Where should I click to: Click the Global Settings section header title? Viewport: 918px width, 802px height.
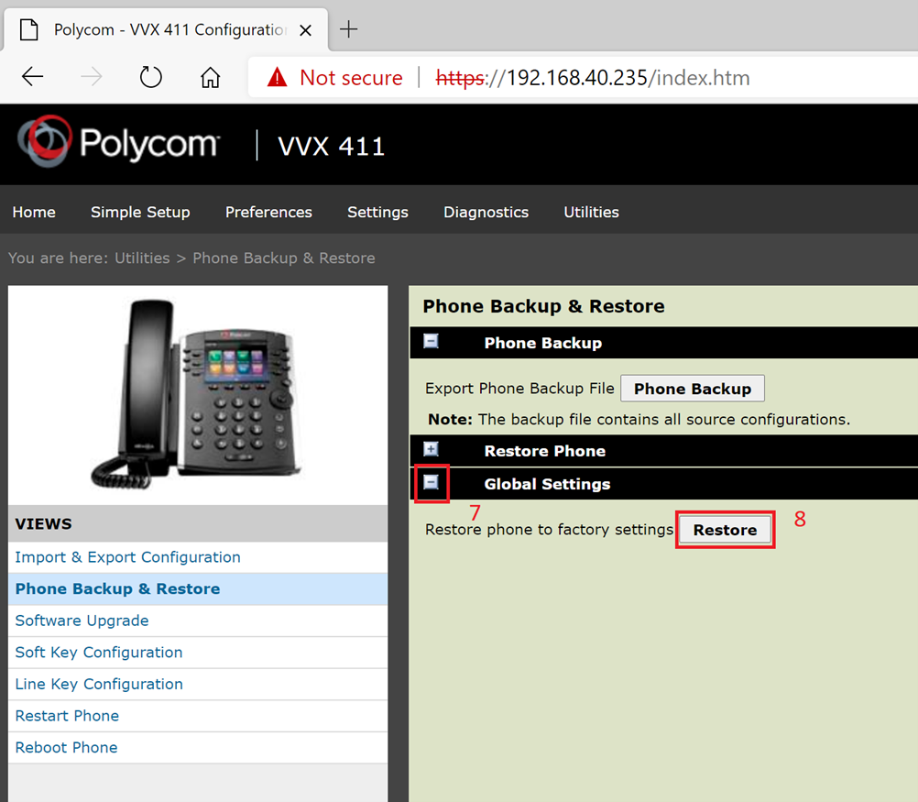tap(547, 484)
